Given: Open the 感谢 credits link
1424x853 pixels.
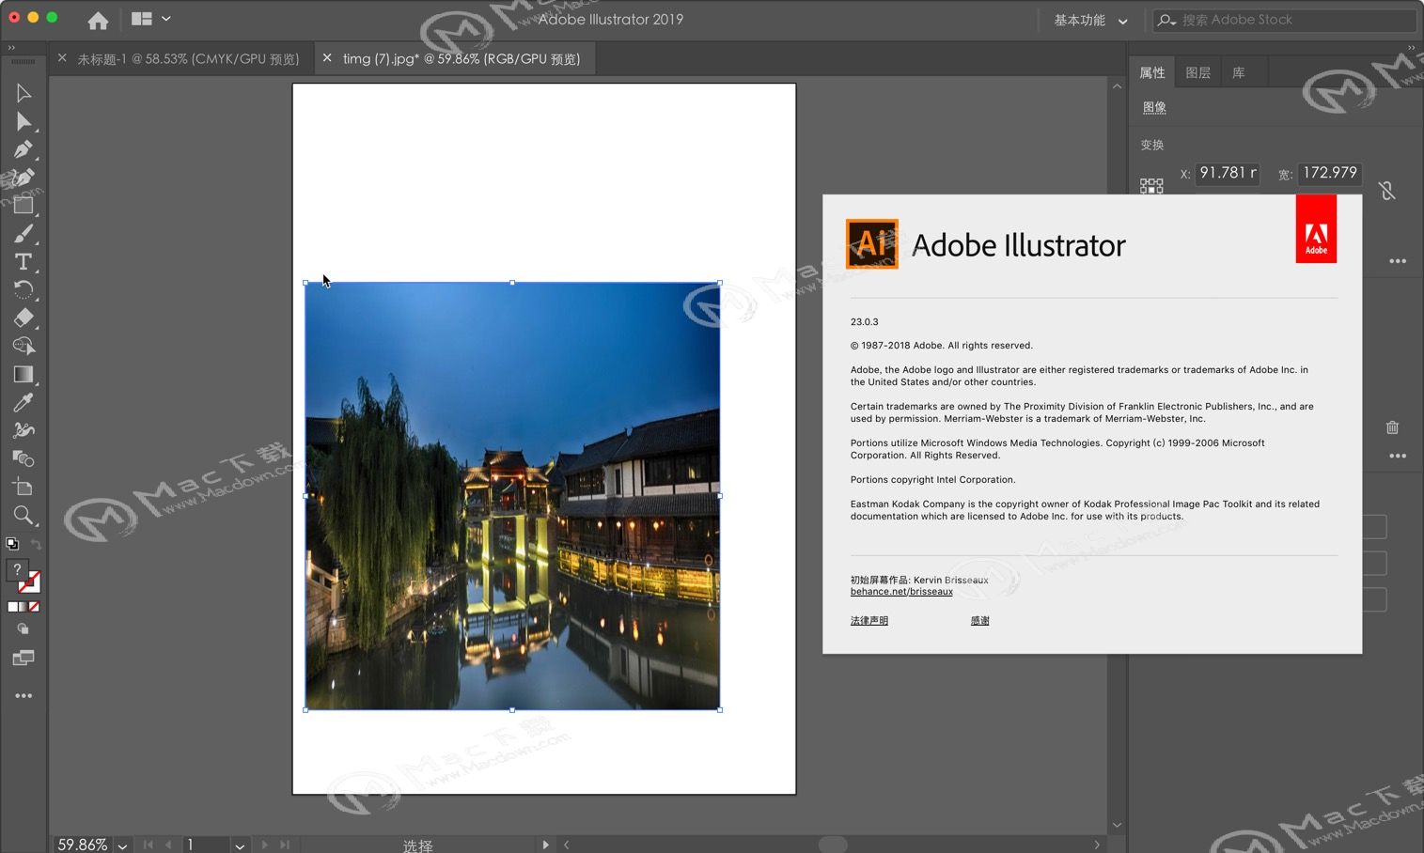Looking at the screenshot, I should [980, 621].
